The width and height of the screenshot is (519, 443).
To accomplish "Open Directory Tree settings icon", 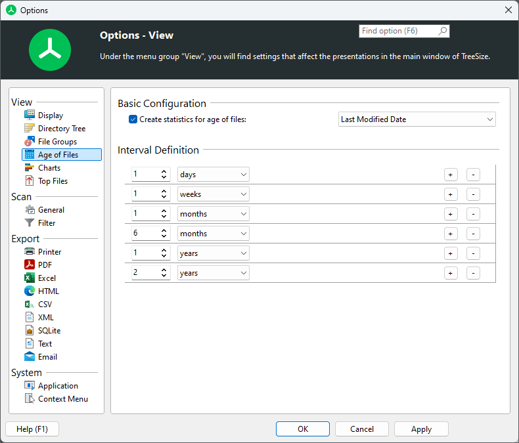I will pyautogui.click(x=30, y=129).
